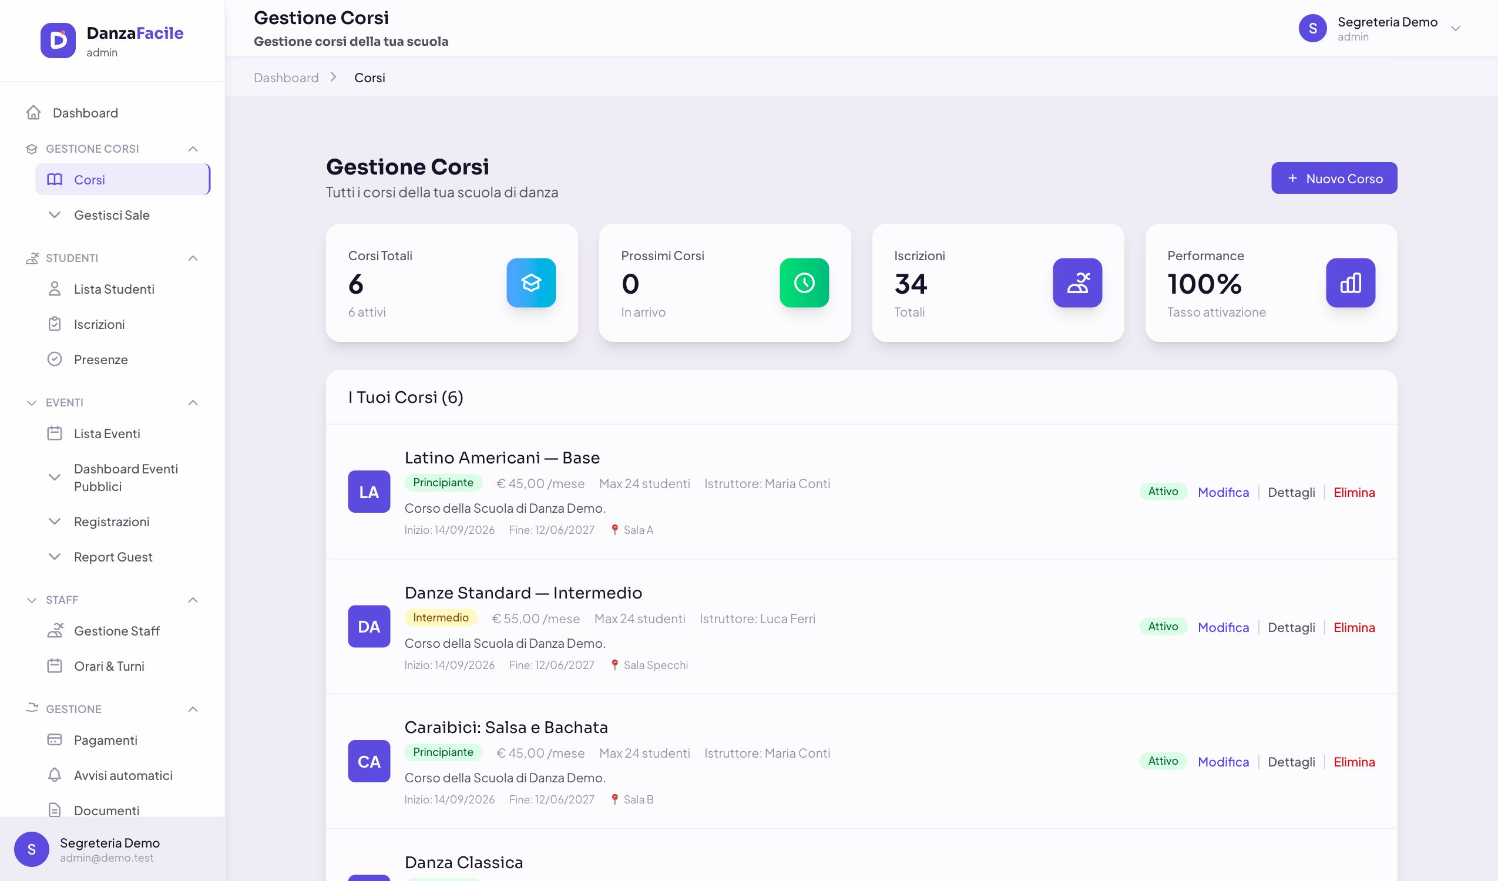Collapse the STUDENTI sidebar section

pyautogui.click(x=193, y=258)
